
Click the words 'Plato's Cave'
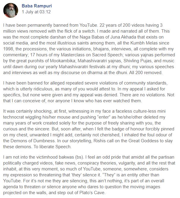point(92,193)
